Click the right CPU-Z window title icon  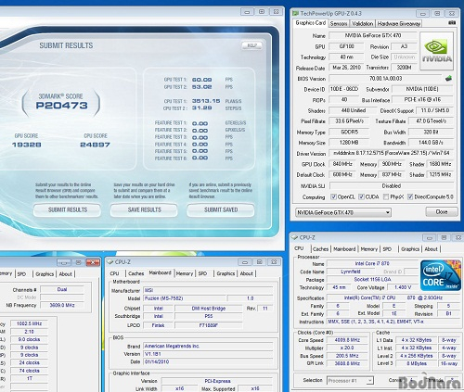pos(294,237)
